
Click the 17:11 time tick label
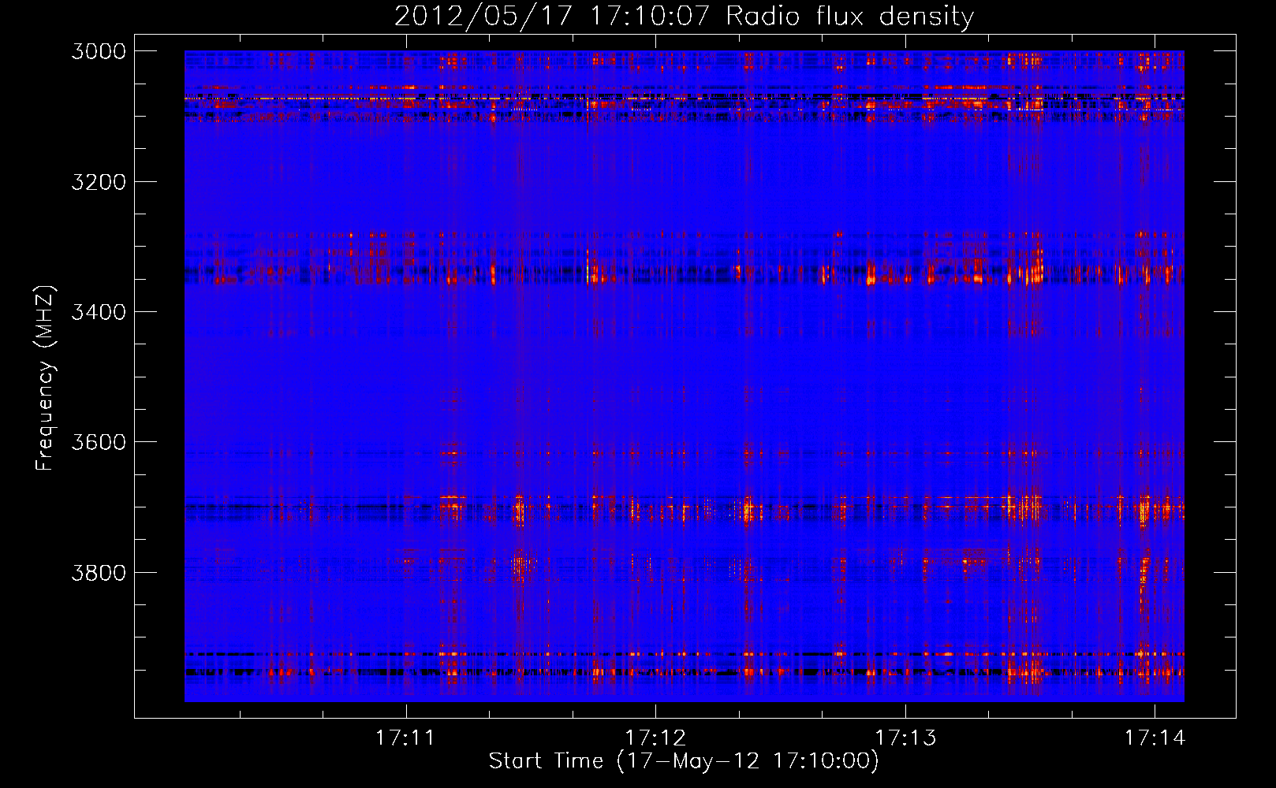pos(405,738)
